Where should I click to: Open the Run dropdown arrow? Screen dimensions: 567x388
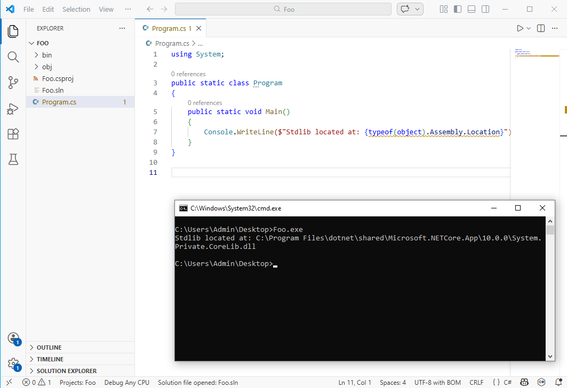pos(529,28)
